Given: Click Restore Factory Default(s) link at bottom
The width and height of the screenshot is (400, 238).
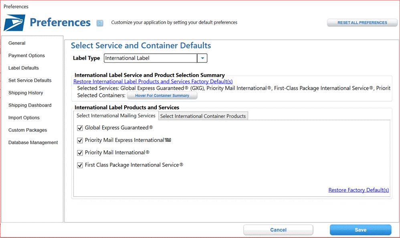Looking at the screenshot, I should click(358, 190).
